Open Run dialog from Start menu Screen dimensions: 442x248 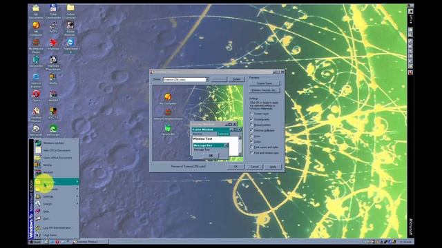57,218
